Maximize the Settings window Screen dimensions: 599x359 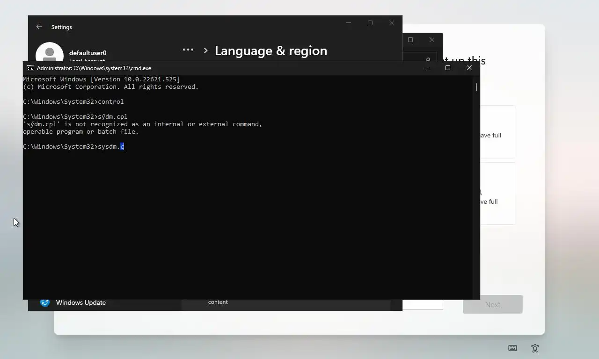[370, 23]
